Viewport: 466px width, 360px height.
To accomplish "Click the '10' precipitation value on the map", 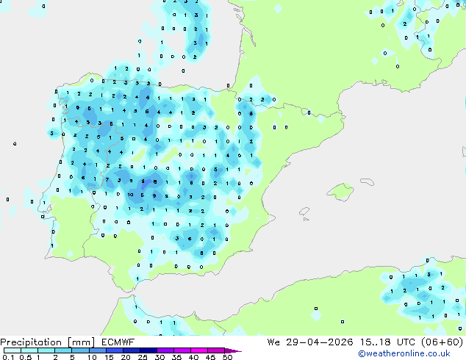I will click(131, 195).
